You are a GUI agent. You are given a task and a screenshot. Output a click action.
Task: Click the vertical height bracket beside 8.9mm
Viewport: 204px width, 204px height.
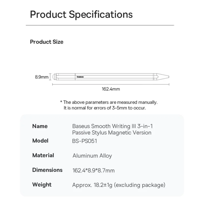point(50,76)
